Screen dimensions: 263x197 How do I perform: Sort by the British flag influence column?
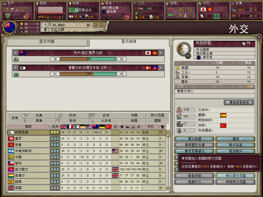(63, 127)
